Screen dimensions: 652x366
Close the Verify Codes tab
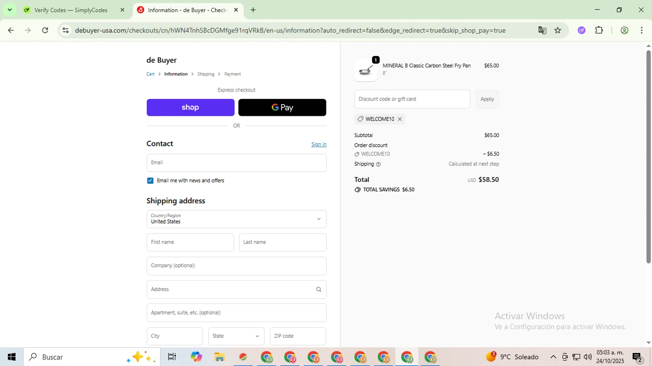click(122, 10)
